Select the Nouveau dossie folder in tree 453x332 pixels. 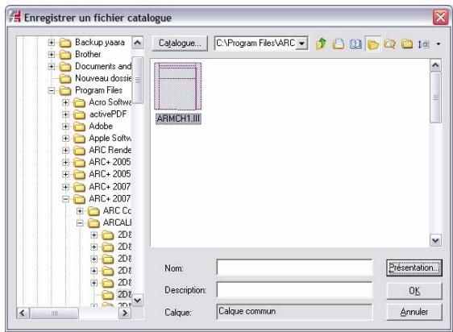[103, 78]
